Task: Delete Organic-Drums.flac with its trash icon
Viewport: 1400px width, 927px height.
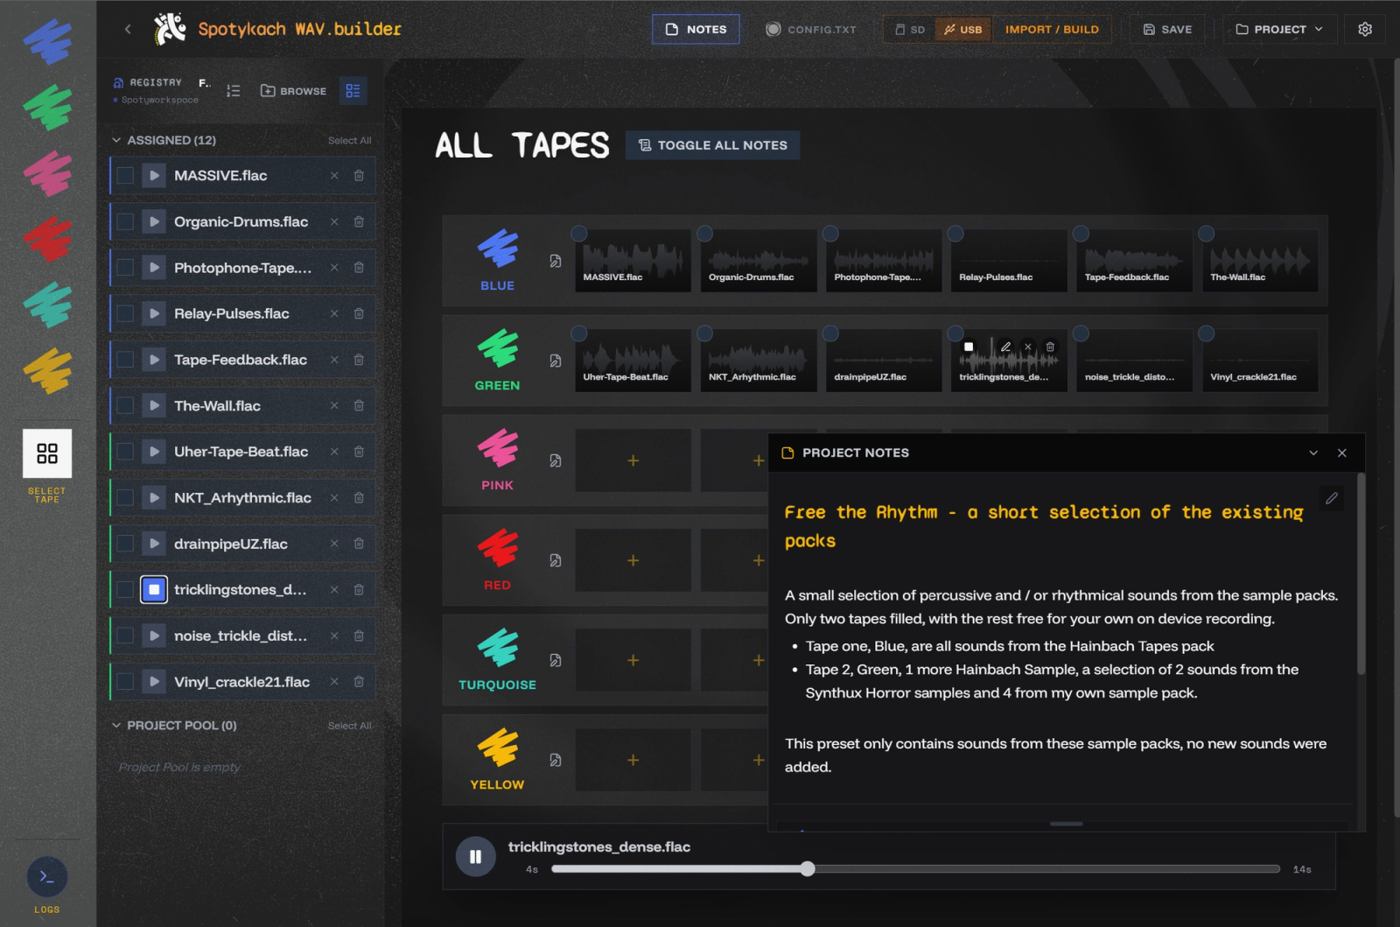Action: [x=359, y=221]
